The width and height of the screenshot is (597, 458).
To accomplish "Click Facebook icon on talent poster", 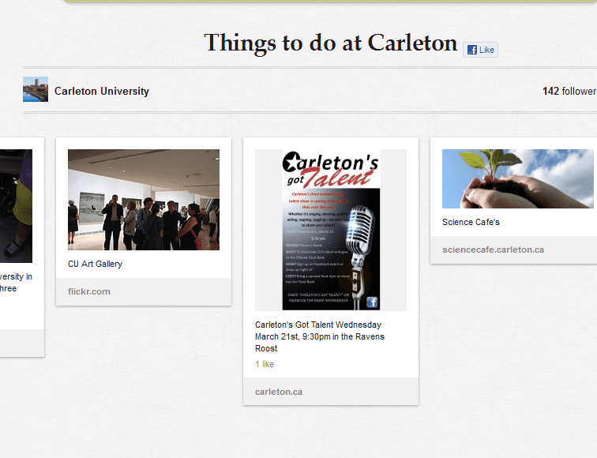I will tap(372, 302).
